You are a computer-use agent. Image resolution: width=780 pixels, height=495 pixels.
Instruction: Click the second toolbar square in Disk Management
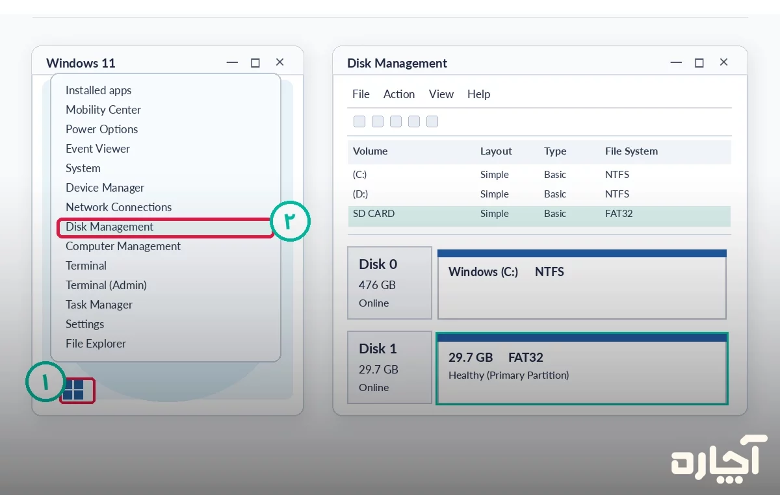(x=378, y=121)
